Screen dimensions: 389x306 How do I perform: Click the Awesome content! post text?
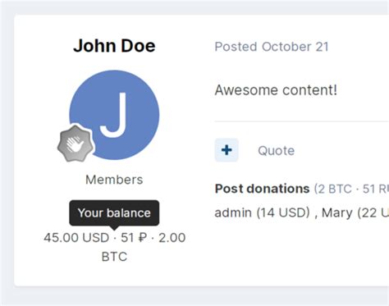[276, 90]
